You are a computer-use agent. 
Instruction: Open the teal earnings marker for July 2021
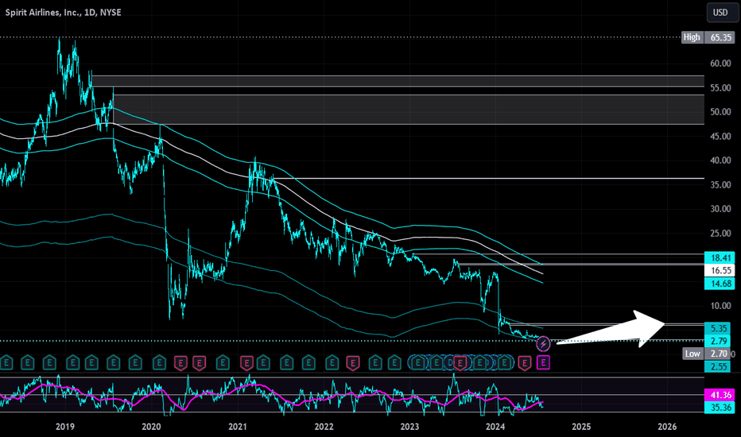tap(286, 363)
